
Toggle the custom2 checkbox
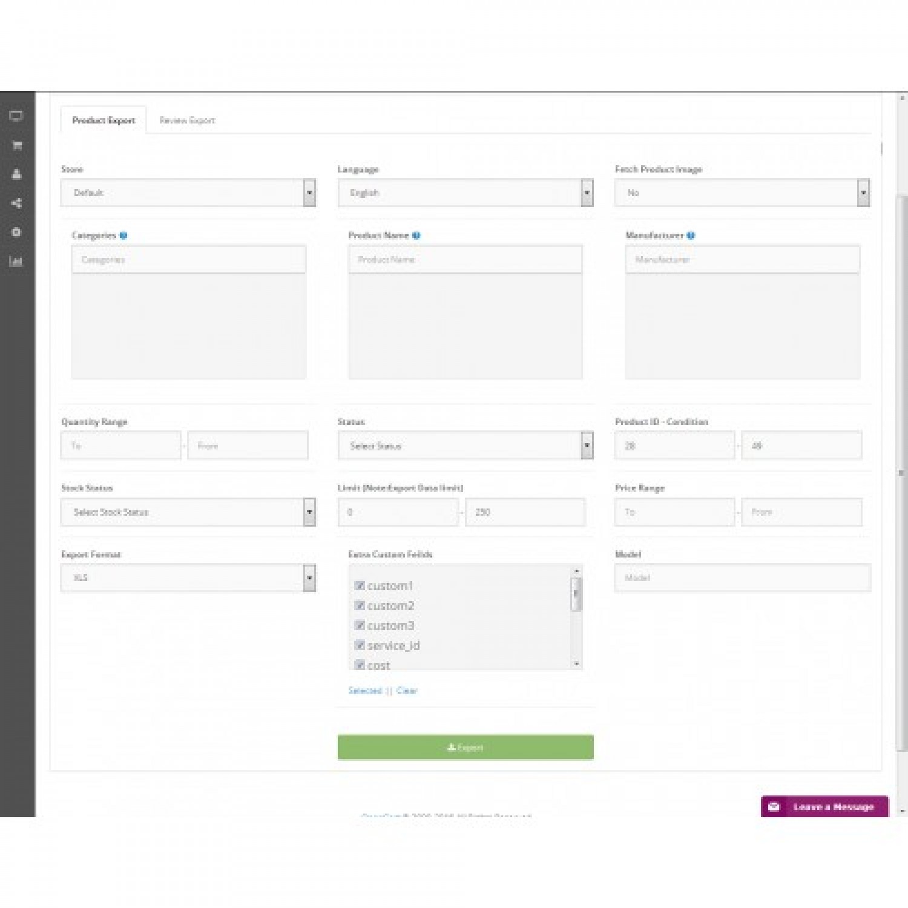pyautogui.click(x=360, y=606)
